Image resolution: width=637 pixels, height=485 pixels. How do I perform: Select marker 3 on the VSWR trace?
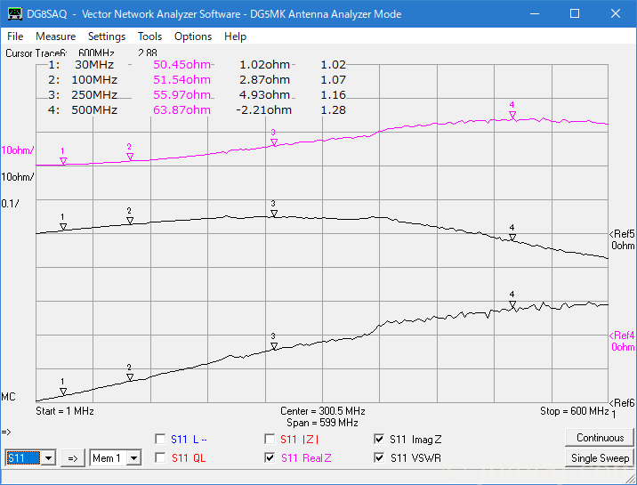274,346
